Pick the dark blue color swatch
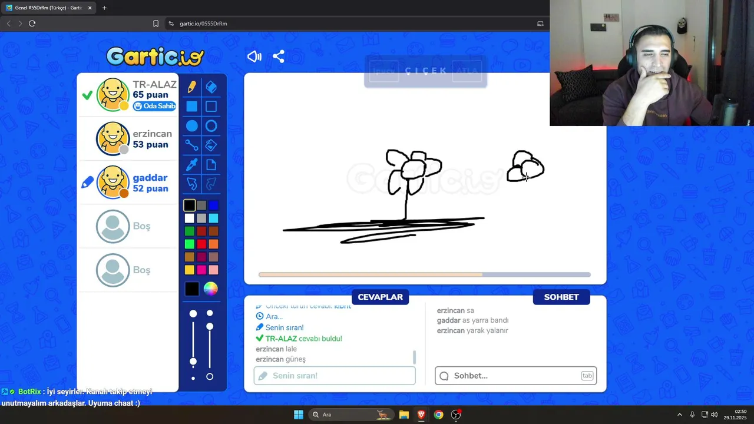 [x=213, y=205]
